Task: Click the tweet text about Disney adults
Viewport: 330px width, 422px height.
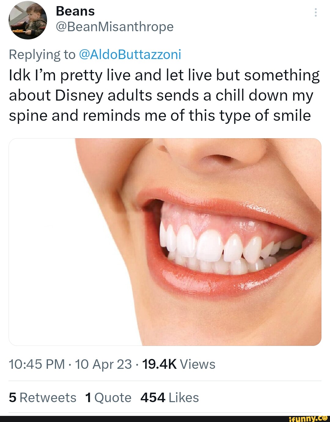Action: pyautogui.click(x=164, y=95)
